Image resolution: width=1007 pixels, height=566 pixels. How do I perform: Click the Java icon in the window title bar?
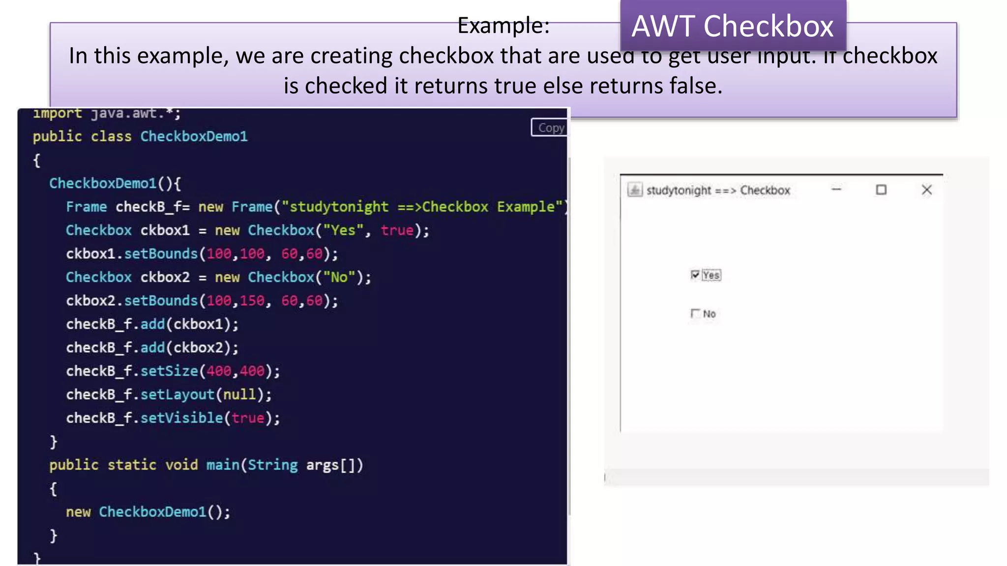tap(635, 190)
